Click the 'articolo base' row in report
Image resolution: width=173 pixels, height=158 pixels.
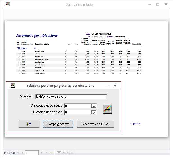click(x=79, y=51)
